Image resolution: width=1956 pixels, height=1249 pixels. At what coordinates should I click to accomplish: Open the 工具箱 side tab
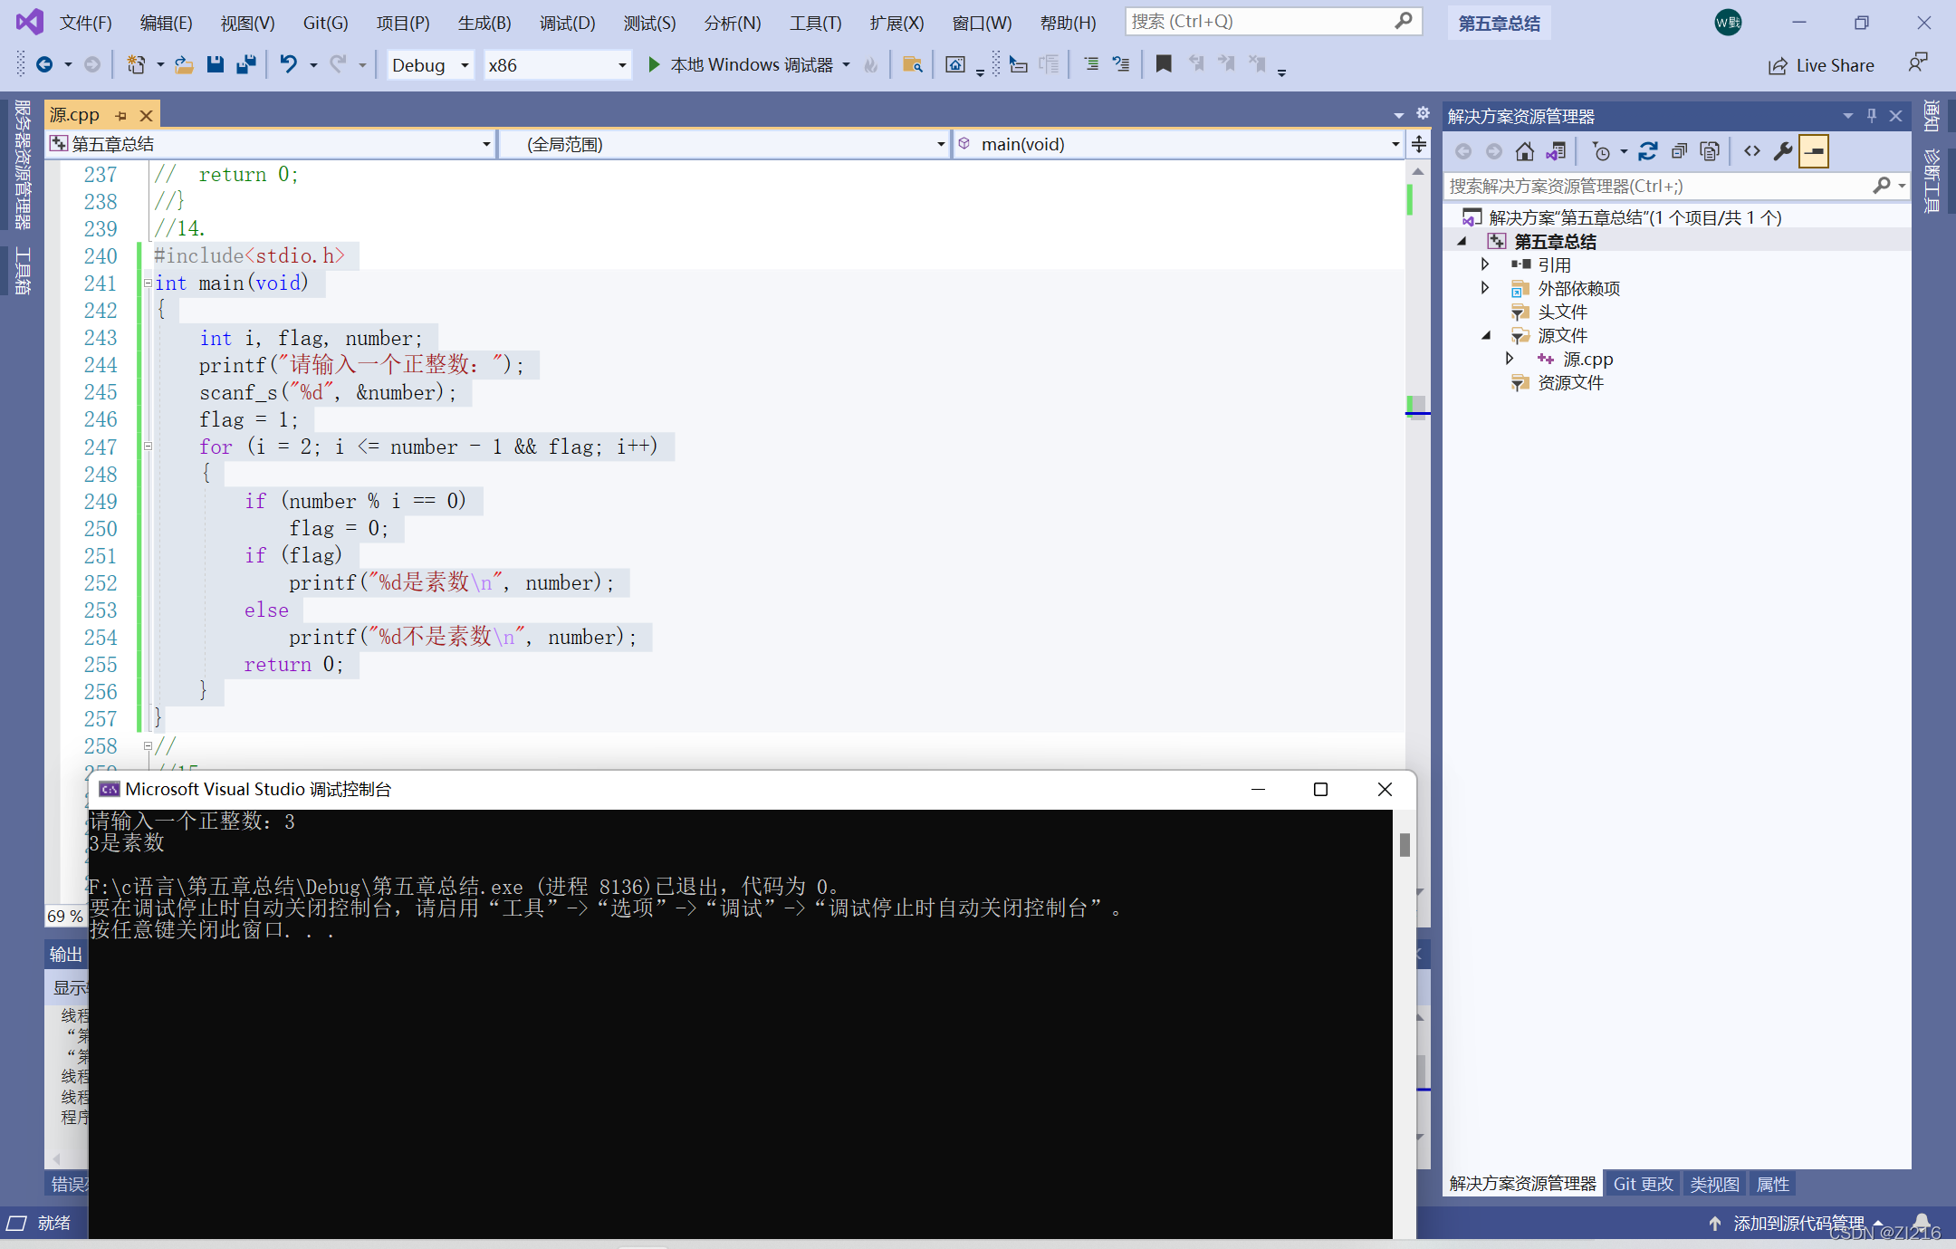coord(23,271)
